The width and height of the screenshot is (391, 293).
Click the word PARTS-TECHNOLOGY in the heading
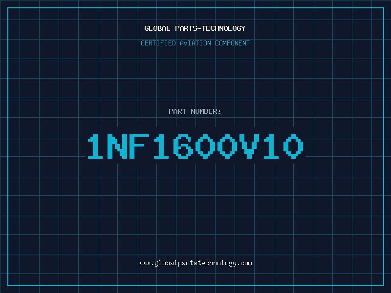[211, 28]
